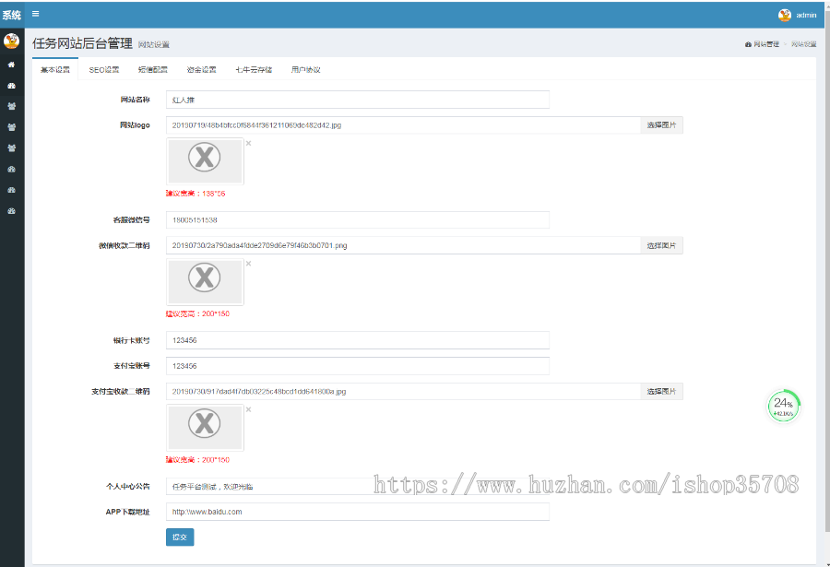
Task: Open the 用户协议 tab
Action: [x=305, y=70]
